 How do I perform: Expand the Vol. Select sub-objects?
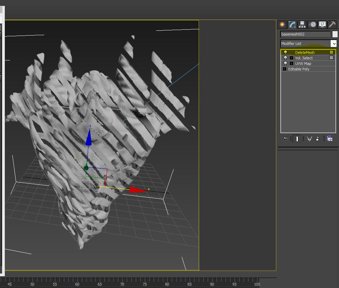(291, 58)
